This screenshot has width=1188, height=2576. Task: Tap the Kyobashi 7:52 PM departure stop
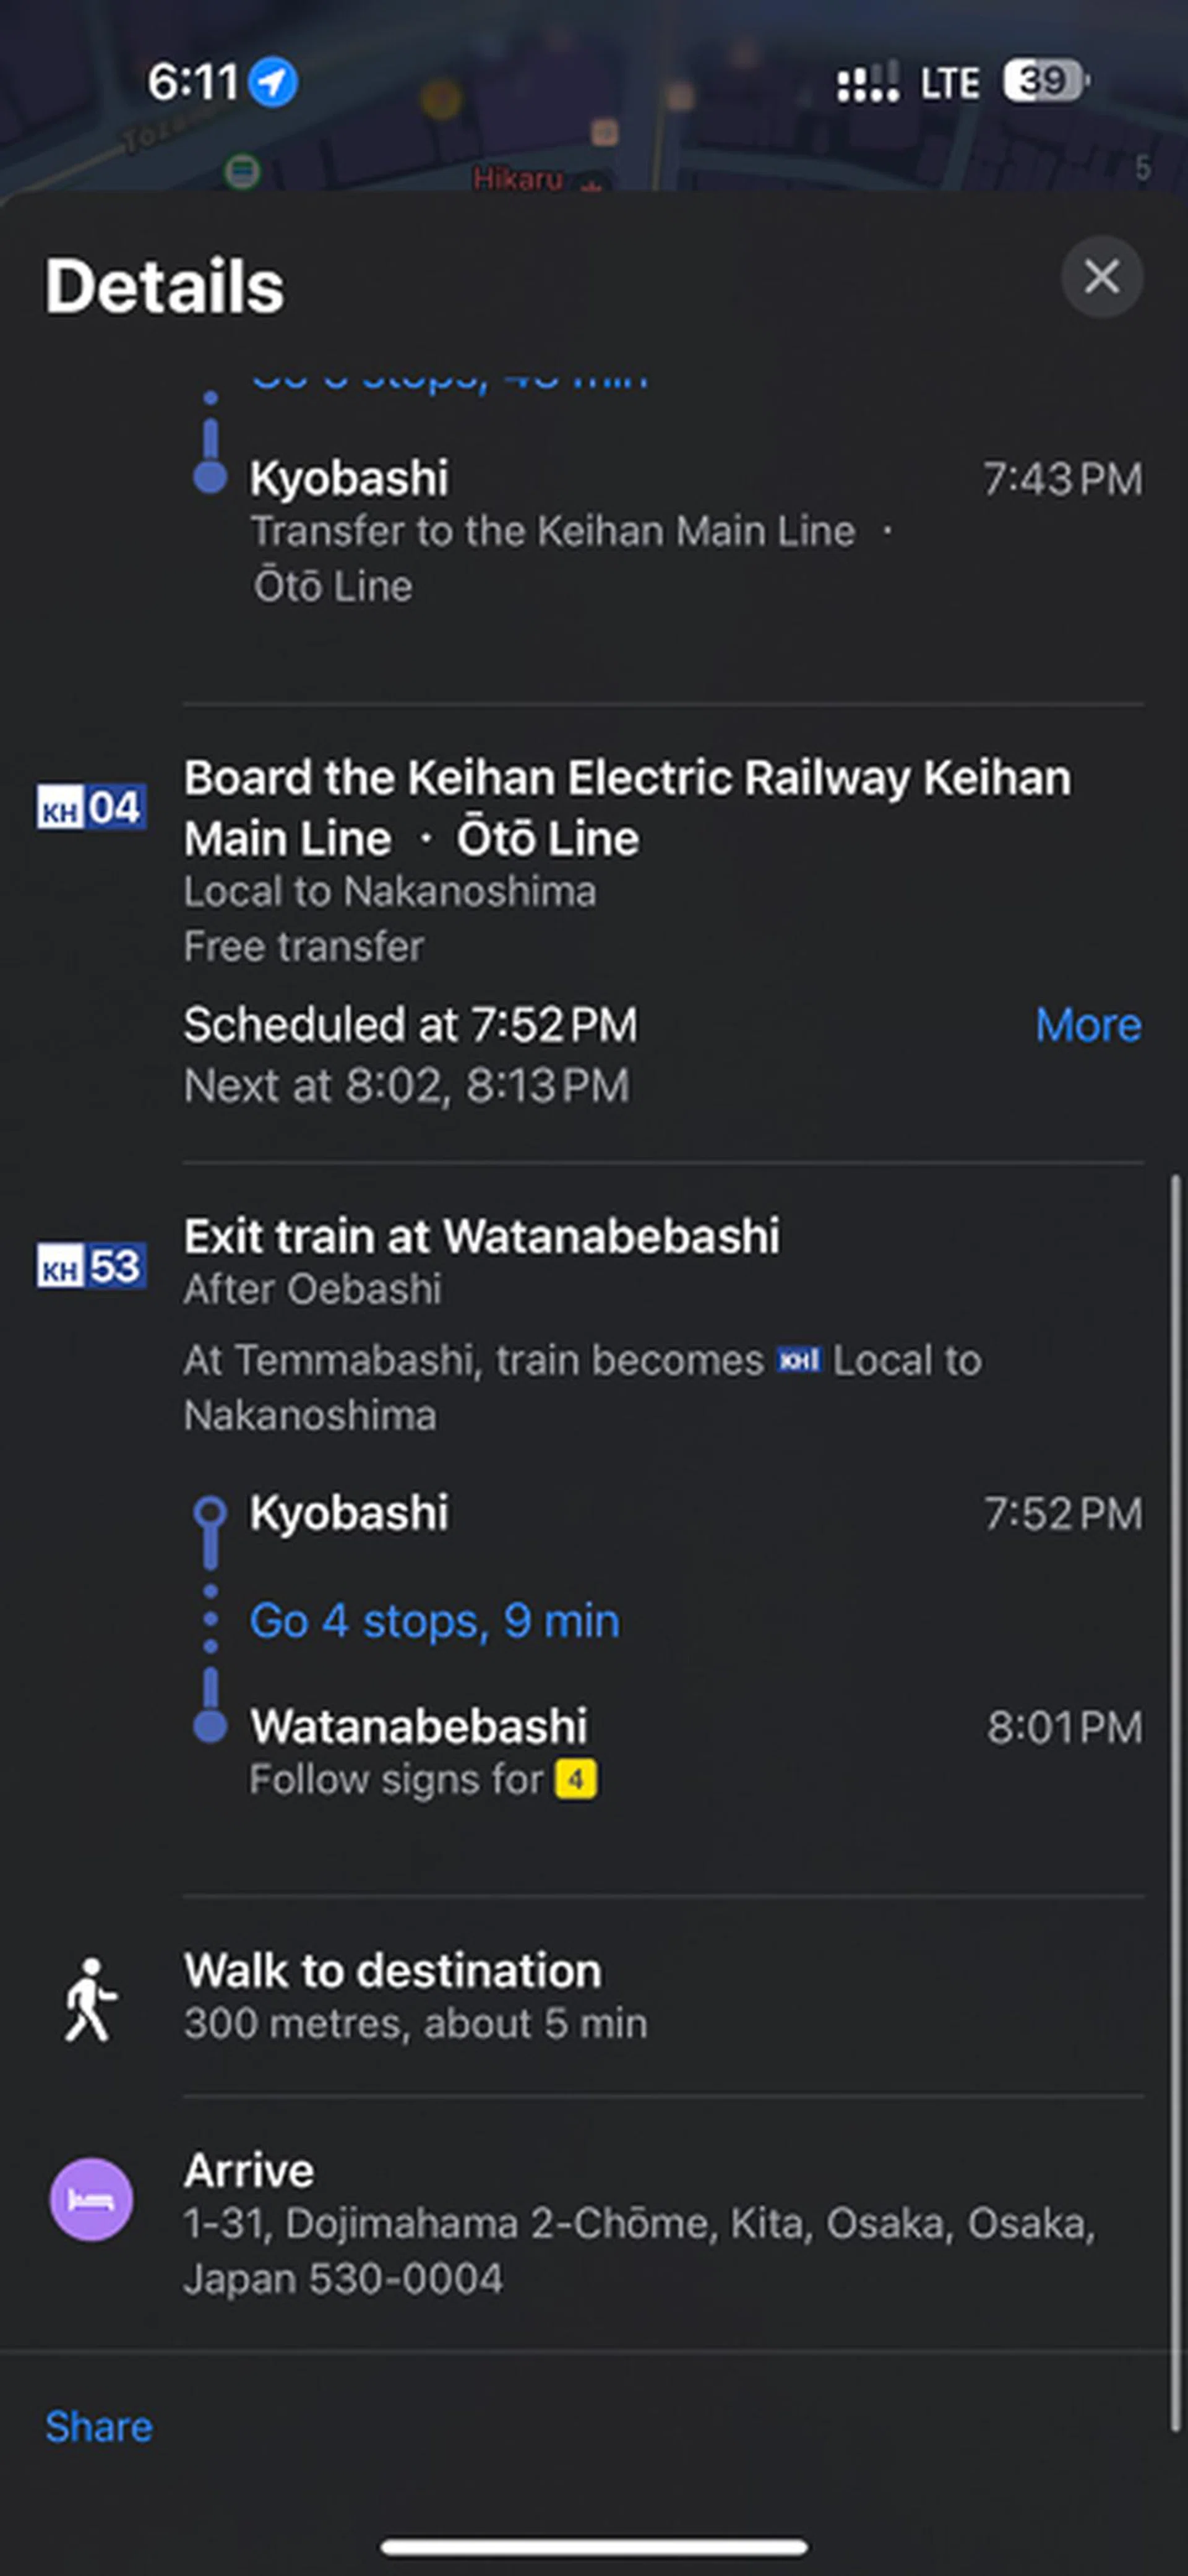coord(349,1513)
